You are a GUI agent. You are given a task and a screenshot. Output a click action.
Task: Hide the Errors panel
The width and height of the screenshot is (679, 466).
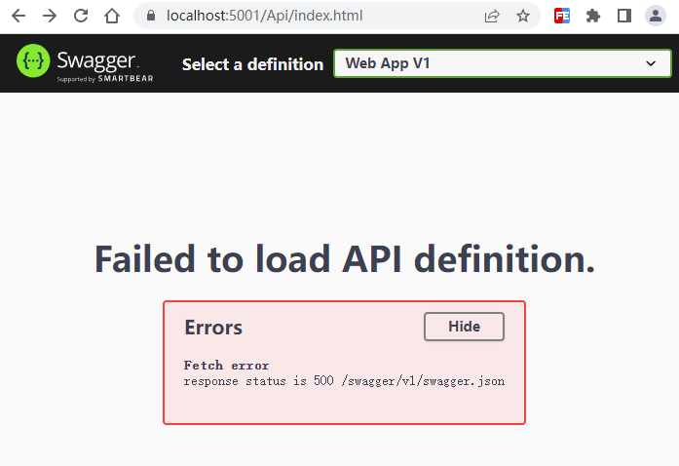coord(464,327)
